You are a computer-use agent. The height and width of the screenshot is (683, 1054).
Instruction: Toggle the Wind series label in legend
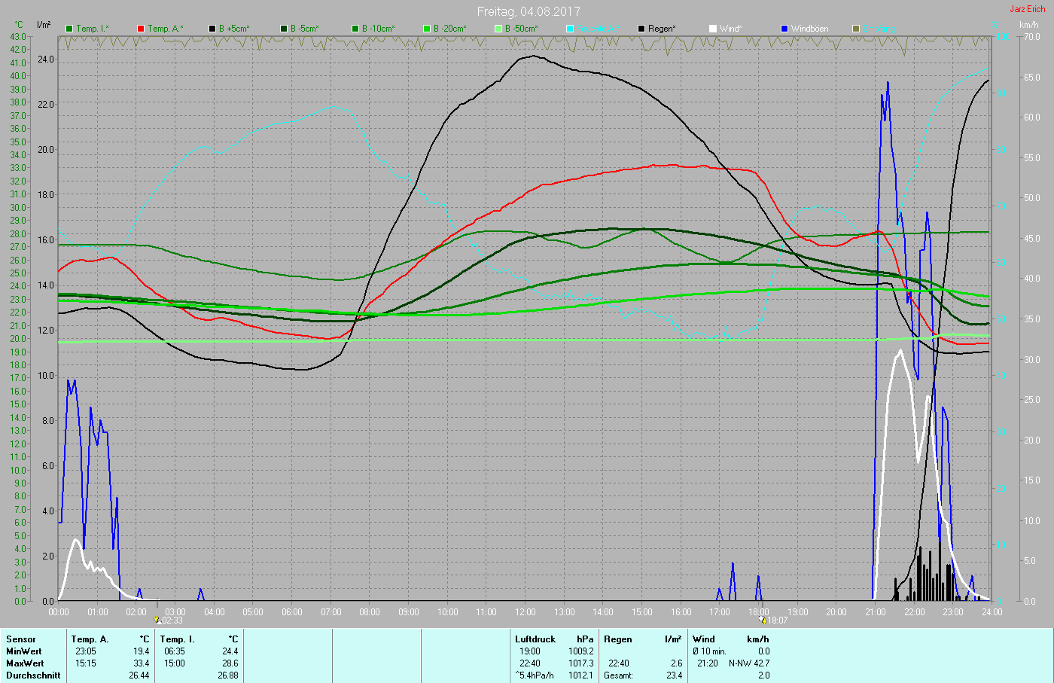coord(730,29)
